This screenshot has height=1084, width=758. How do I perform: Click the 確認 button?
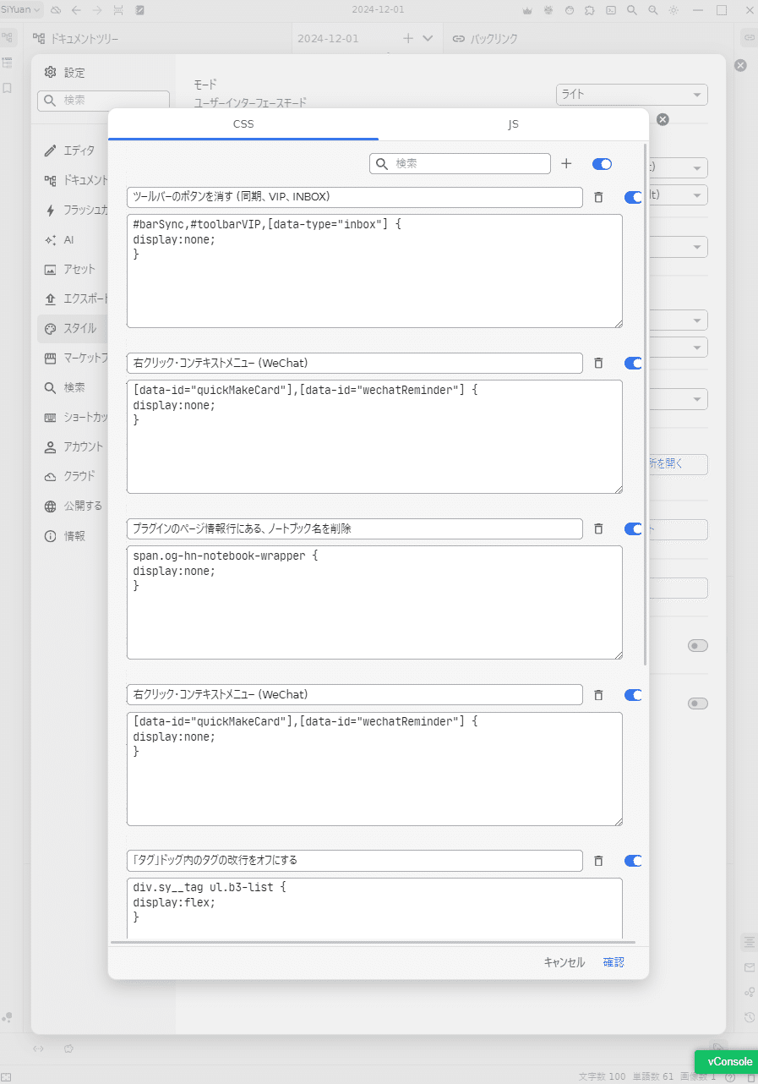point(613,962)
